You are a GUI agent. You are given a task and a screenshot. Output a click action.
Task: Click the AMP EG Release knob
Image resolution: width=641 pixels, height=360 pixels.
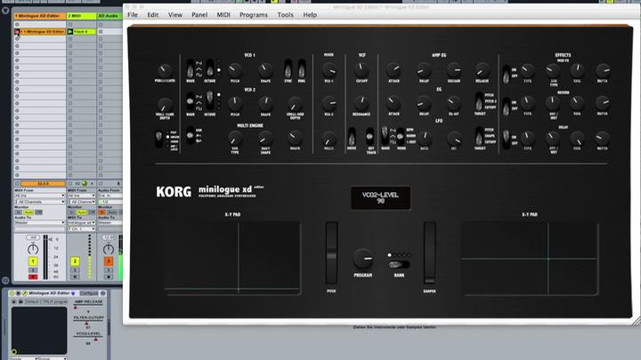point(482,70)
